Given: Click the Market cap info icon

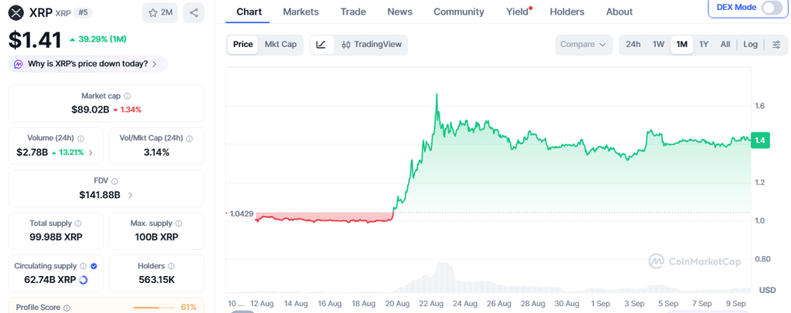Looking at the screenshot, I should tap(127, 96).
